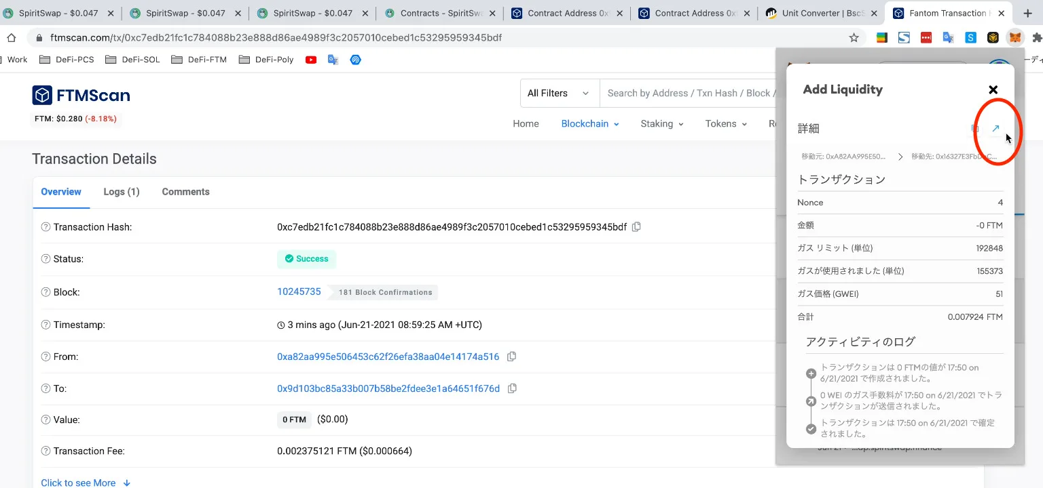Switch to the Overview tab
The width and height of the screenshot is (1043, 488).
click(x=61, y=192)
